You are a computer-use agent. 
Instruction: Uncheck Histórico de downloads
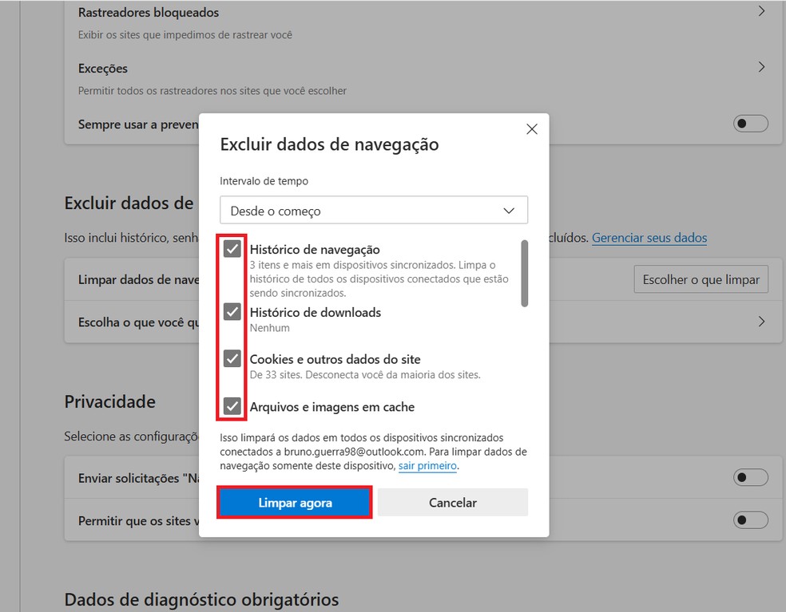click(232, 311)
